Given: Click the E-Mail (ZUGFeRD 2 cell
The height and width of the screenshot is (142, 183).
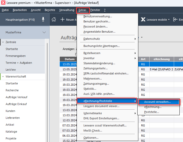Looking at the screenshot, I should (x=162, y=69).
